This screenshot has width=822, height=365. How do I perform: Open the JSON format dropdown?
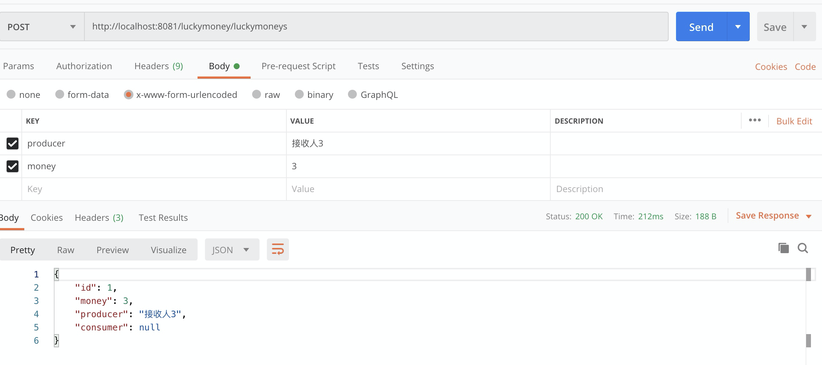(232, 249)
